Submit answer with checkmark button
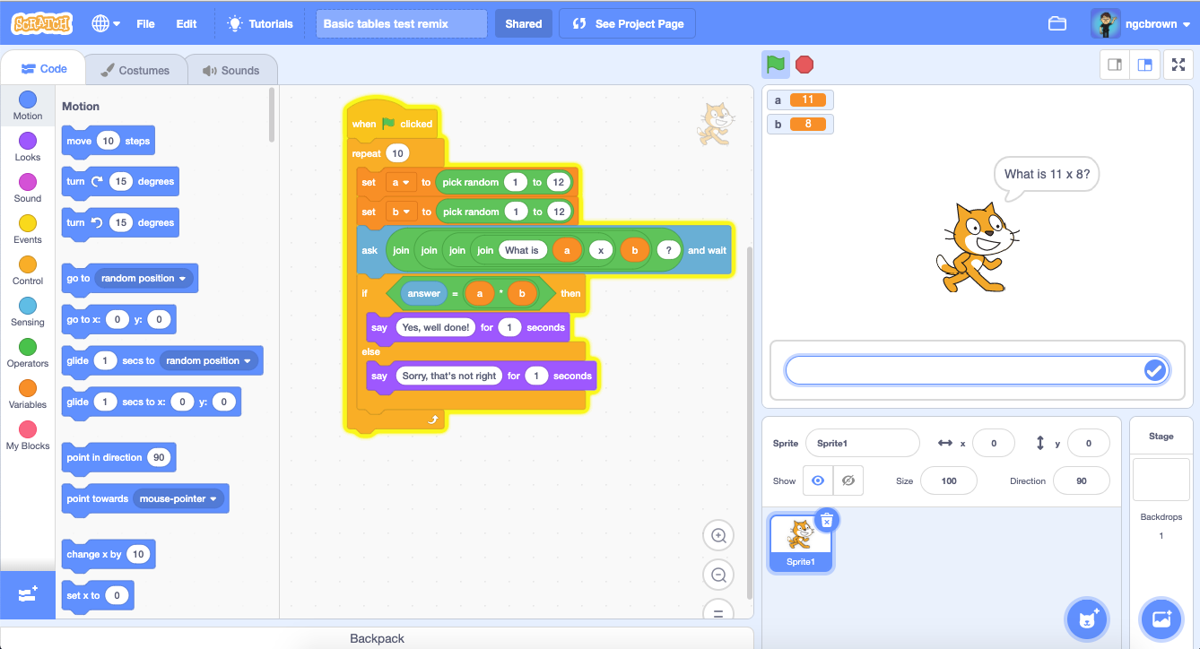 pos(1154,370)
